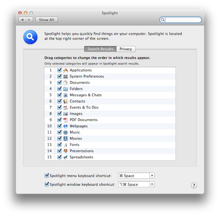Click the preferences search field
The image size is (220, 216).
183,20
